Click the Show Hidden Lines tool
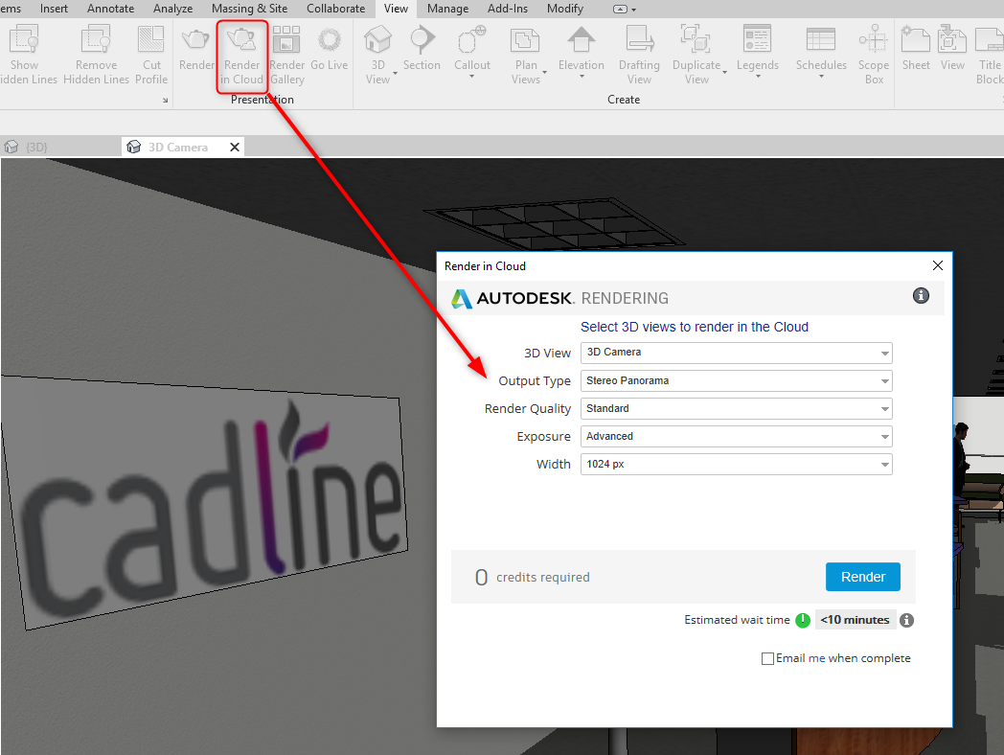This screenshot has width=1004, height=755. tap(26, 55)
